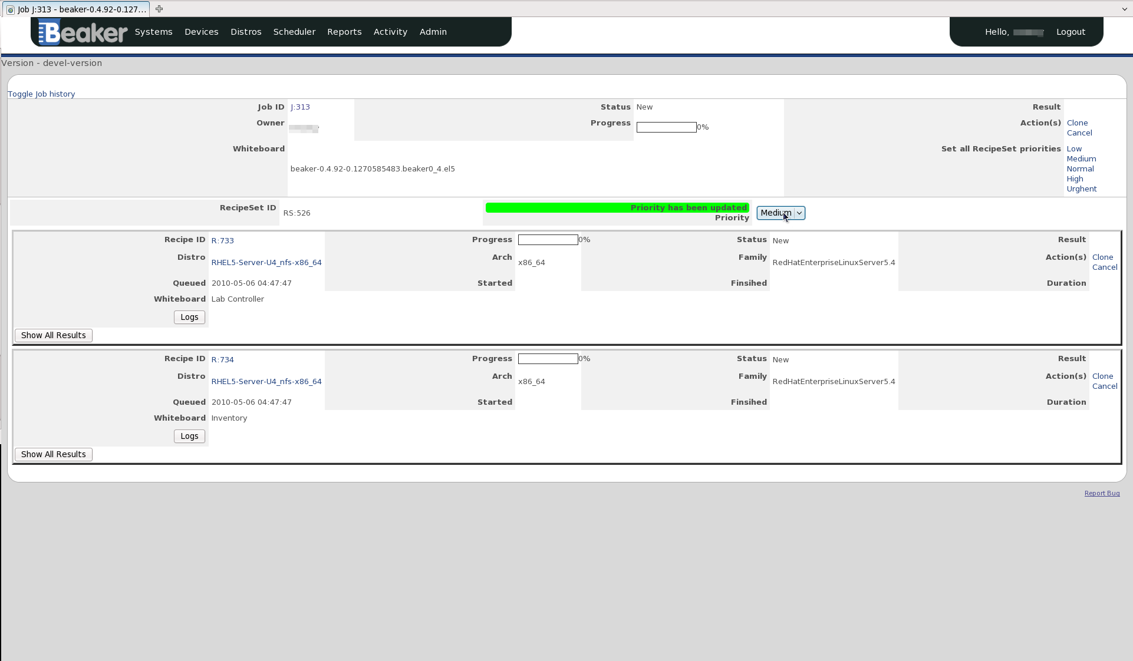Show All Results for recipe R:734

click(54, 454)
